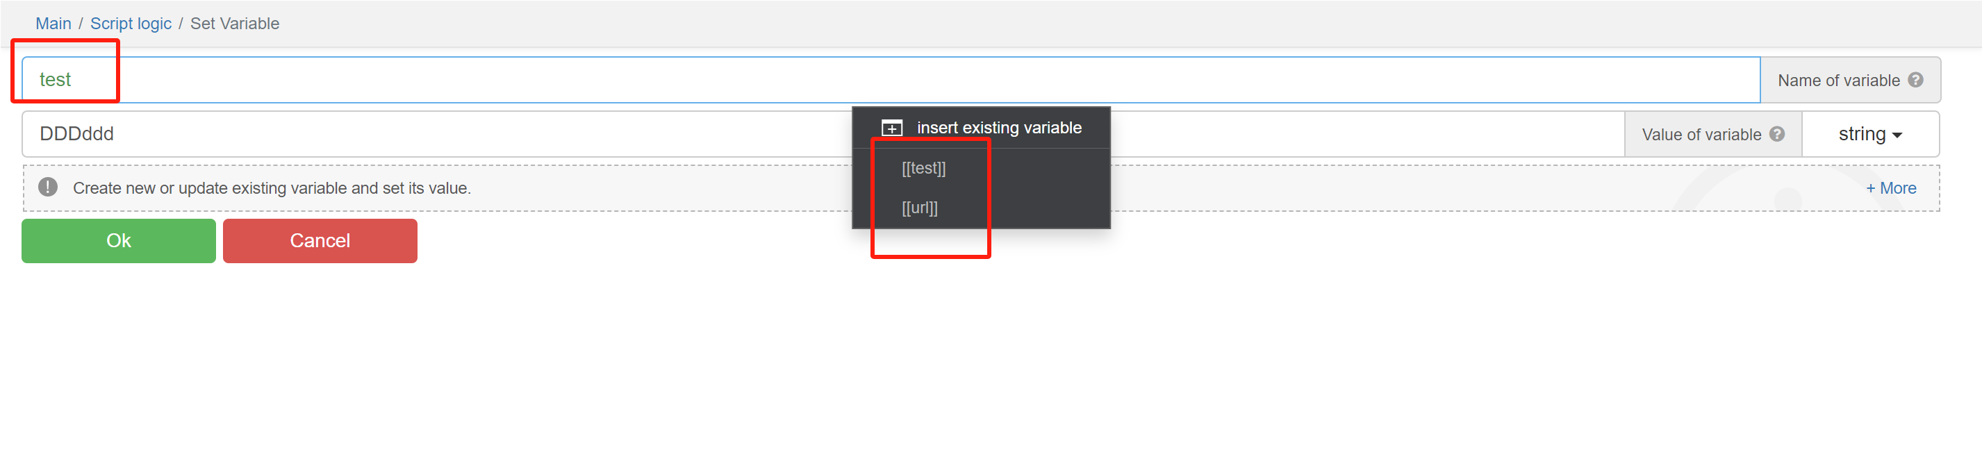This screenshot has width=1982, height=459.
Task: Go to Main in the breadcrumb
Action: (x=53, y=24)
